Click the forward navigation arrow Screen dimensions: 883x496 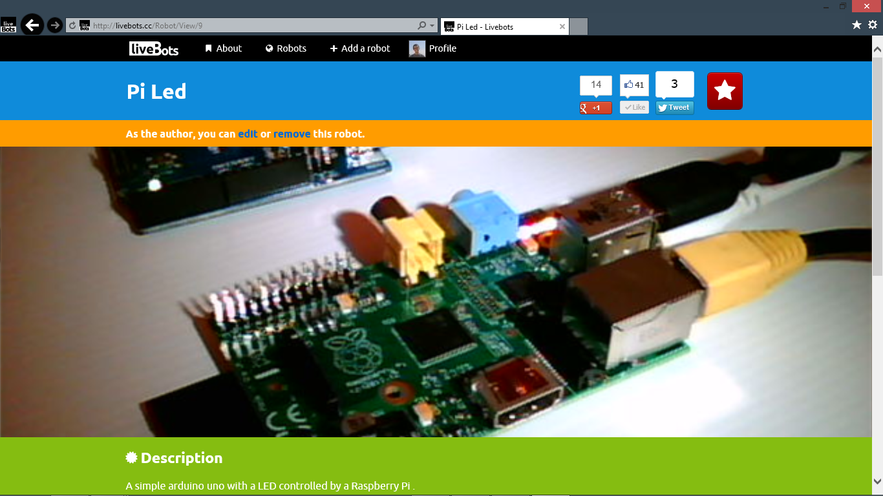[x=55, y=25]
